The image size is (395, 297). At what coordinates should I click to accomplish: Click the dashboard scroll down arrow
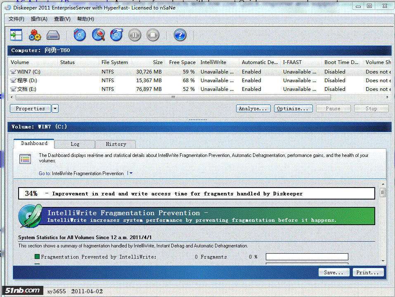coord(383,261)
